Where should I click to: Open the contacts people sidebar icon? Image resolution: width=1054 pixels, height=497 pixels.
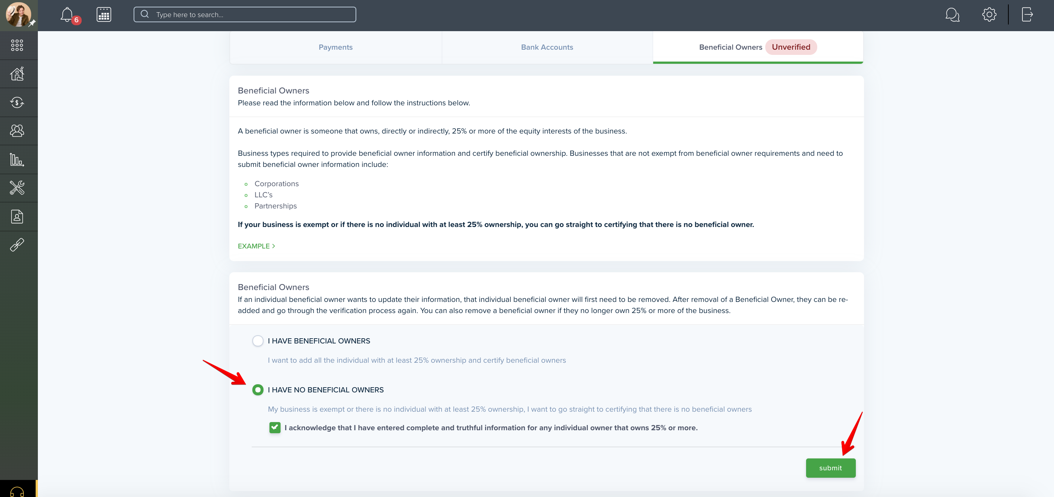pyautogui.click(x=17, y=131)
